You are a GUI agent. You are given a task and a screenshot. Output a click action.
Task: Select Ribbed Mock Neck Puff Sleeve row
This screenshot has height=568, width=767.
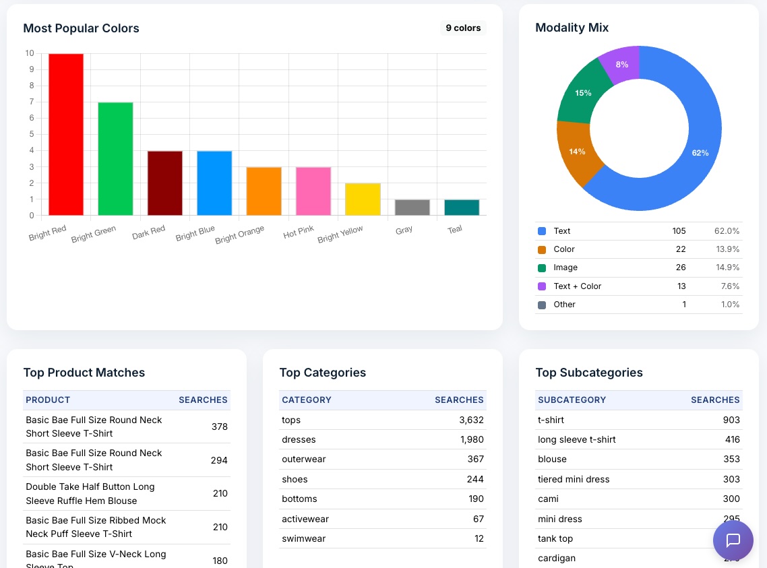127,527
